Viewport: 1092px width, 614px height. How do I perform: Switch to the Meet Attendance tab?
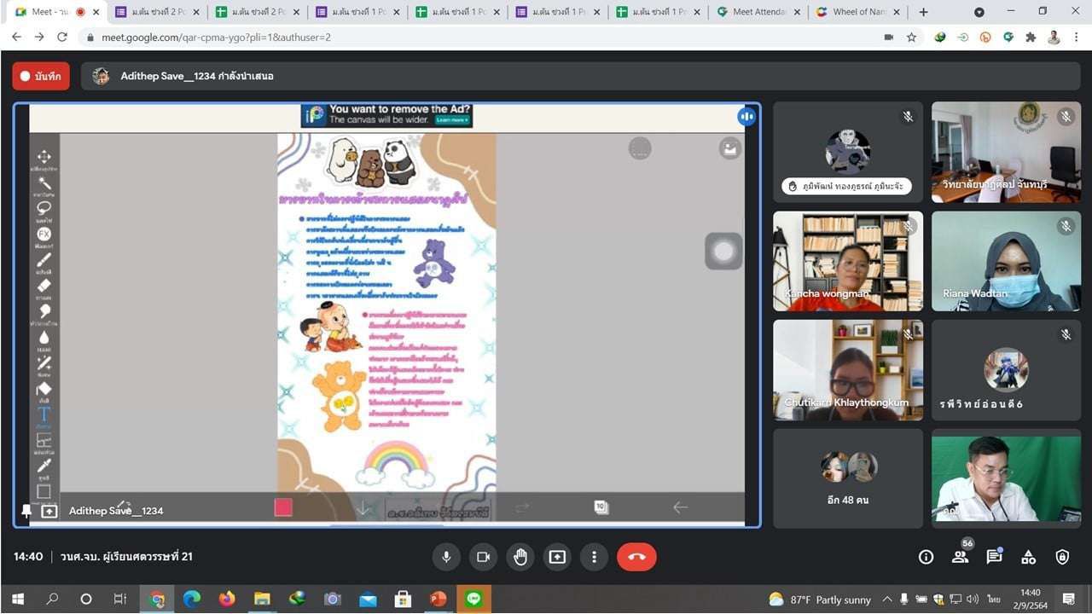tap(759, 12)
